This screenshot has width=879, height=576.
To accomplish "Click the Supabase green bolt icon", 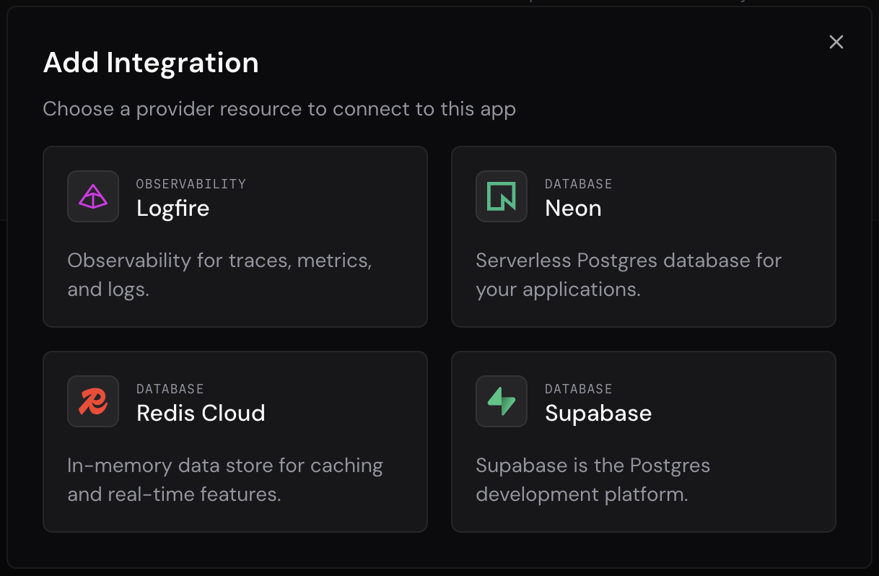I will (x=502, y=401).
